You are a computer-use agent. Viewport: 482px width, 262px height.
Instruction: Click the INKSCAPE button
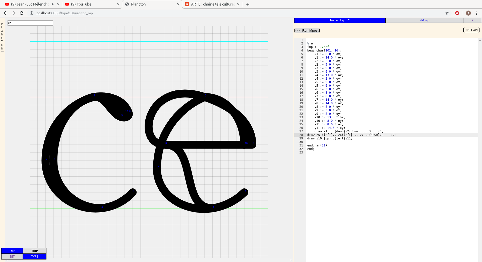pos(471,30)
